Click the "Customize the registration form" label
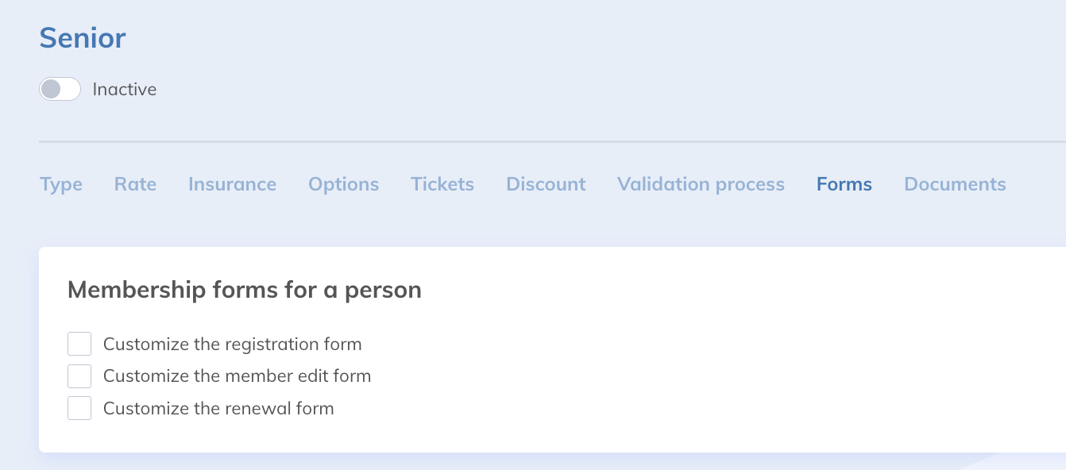 click(232, 345)
